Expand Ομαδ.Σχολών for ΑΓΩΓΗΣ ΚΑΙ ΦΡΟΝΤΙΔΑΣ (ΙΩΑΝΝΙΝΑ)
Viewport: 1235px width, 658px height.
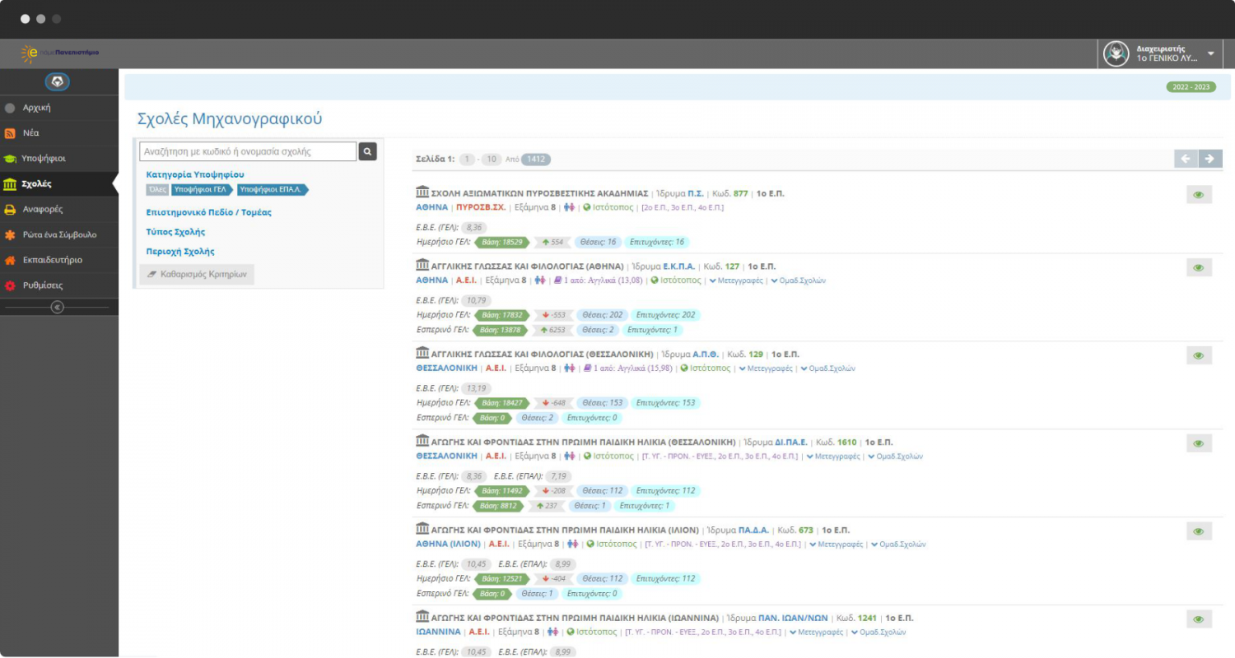(878, 632)
